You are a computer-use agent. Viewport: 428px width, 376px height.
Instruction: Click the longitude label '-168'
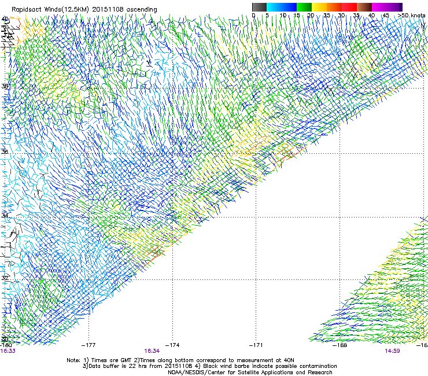340,345
